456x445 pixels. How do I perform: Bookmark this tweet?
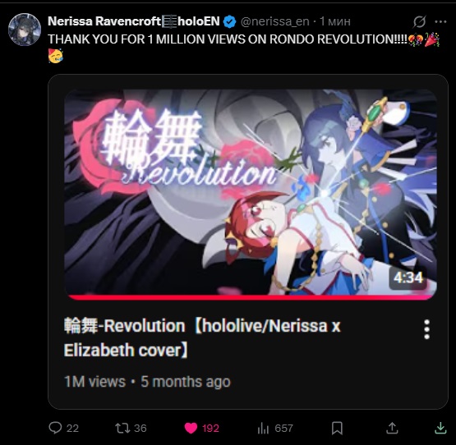(337, 428)
